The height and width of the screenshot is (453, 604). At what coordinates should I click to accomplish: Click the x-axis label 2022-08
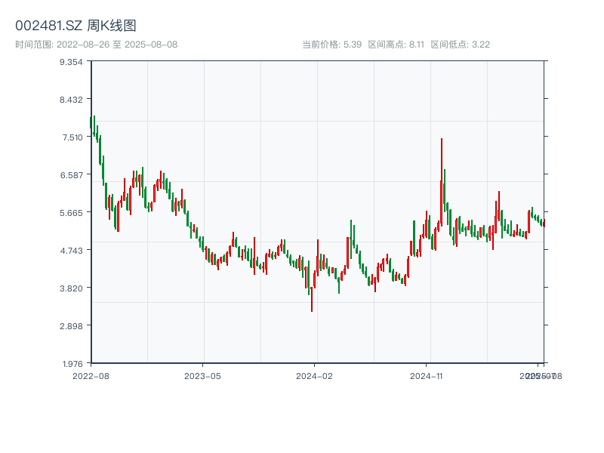(x=91, y=376)
